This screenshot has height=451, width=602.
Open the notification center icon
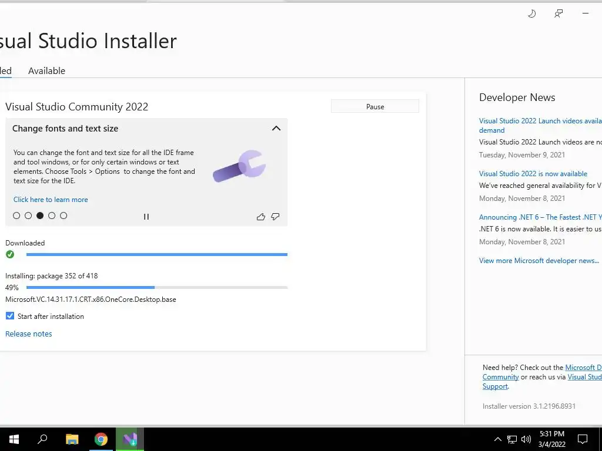pos(583,439)
